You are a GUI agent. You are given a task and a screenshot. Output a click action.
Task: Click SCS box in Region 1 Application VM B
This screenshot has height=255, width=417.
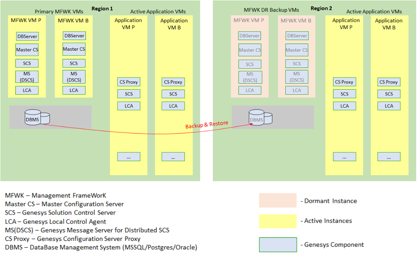click(x=173, y=94)
